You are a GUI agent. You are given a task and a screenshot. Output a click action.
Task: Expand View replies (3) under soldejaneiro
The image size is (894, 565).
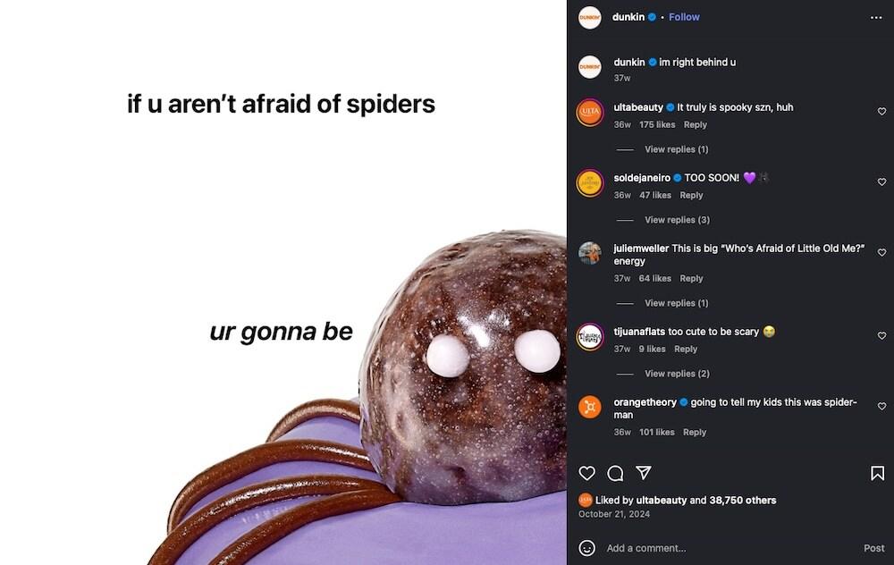(677, 220)
